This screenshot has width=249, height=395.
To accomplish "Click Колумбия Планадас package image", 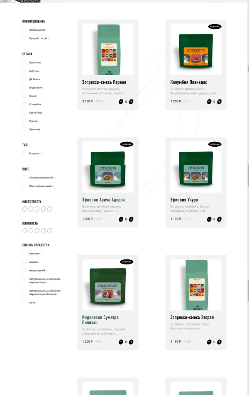I will click(196, 49).
